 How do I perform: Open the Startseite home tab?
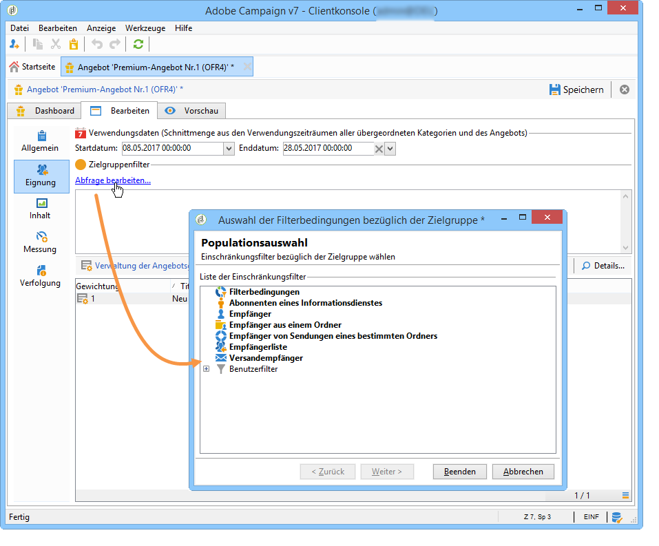pos(33,67)
